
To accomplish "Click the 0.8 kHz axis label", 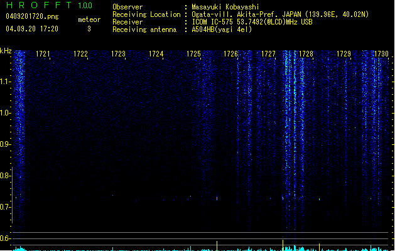I will [x=5, y=176].
